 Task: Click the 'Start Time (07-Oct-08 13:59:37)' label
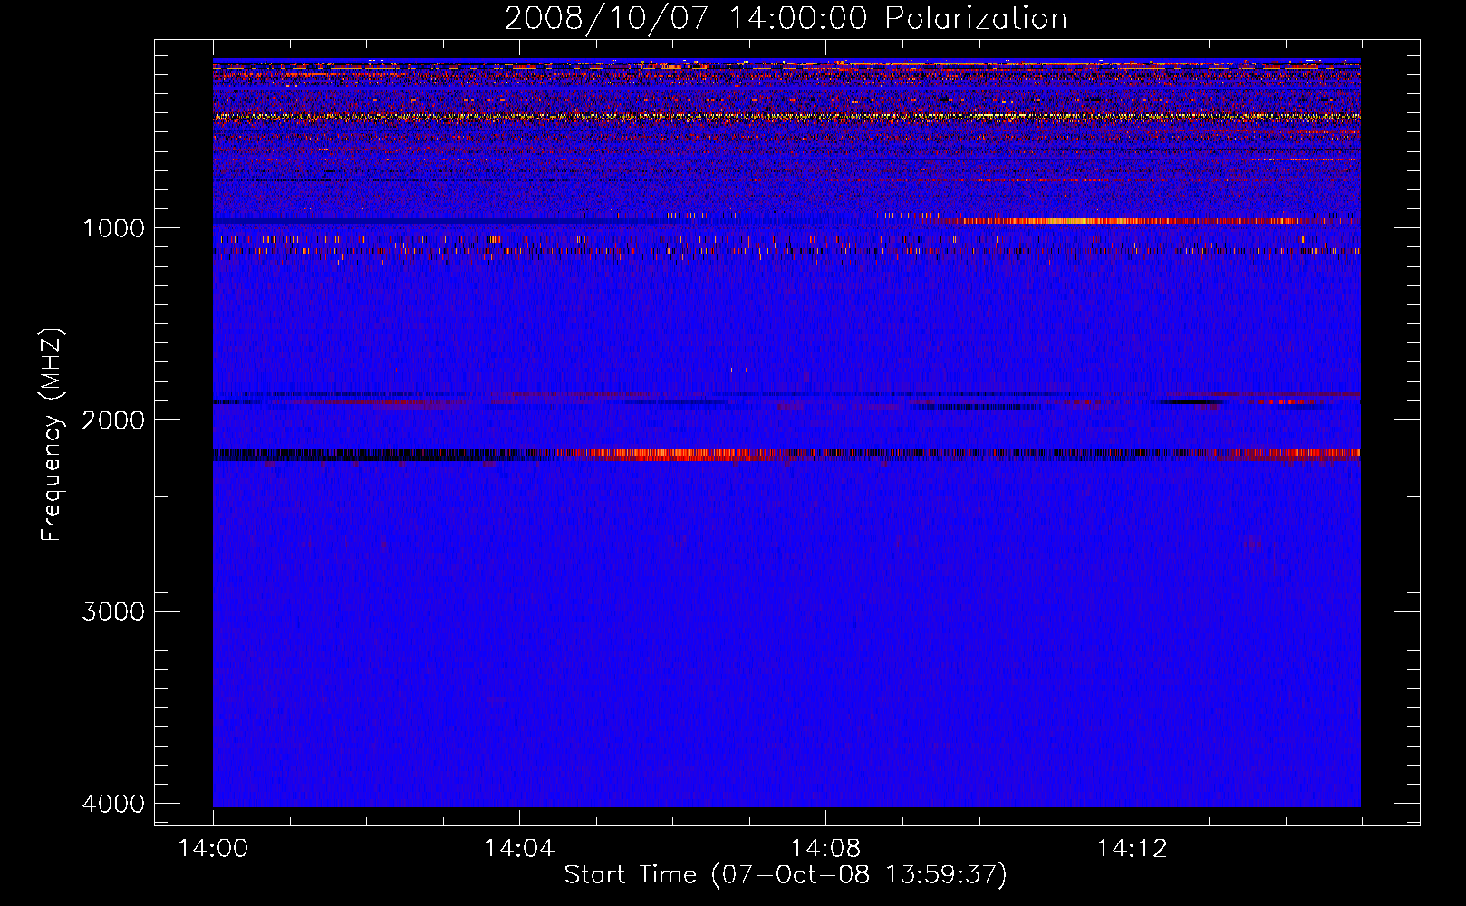coord(786,875)
